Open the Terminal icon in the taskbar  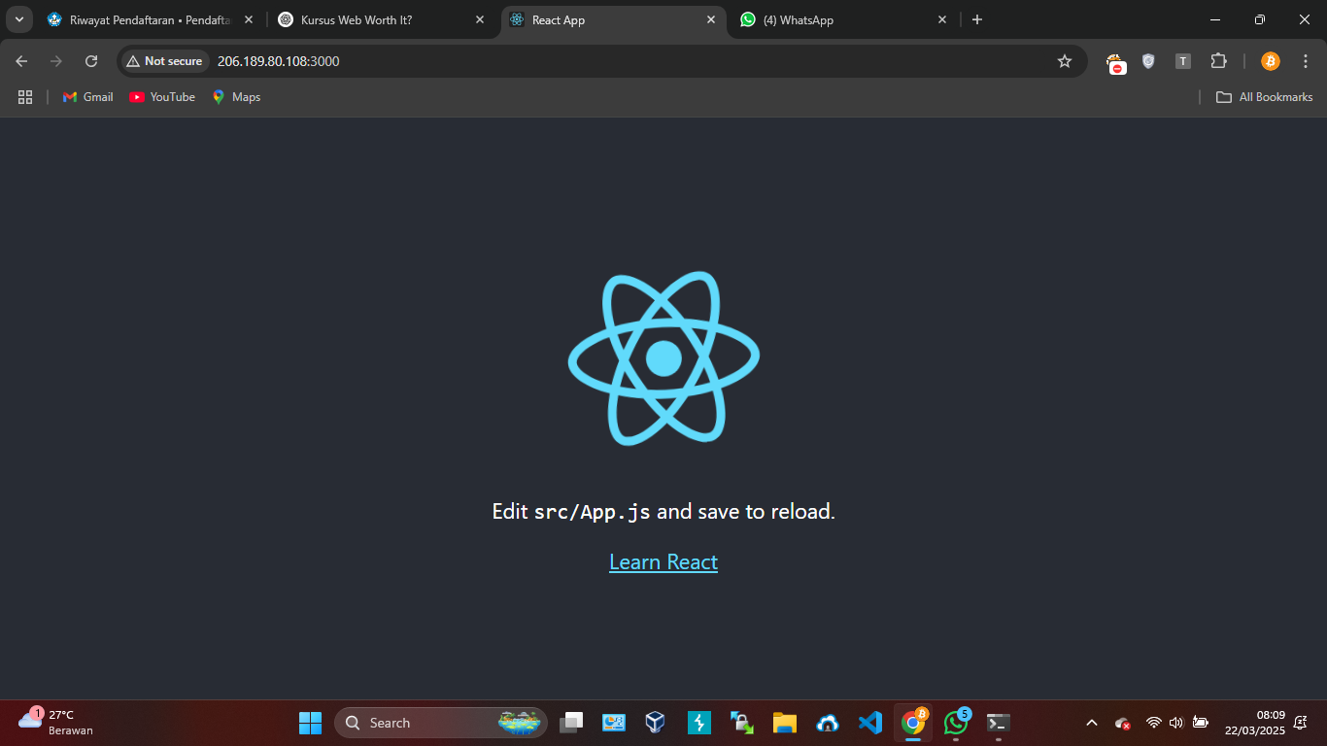999,723
